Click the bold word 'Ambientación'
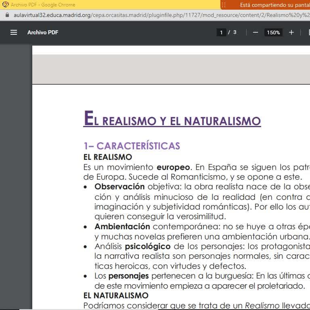This screenshot has width=310, height=310. pyautogui.click(x=122, y=226)
